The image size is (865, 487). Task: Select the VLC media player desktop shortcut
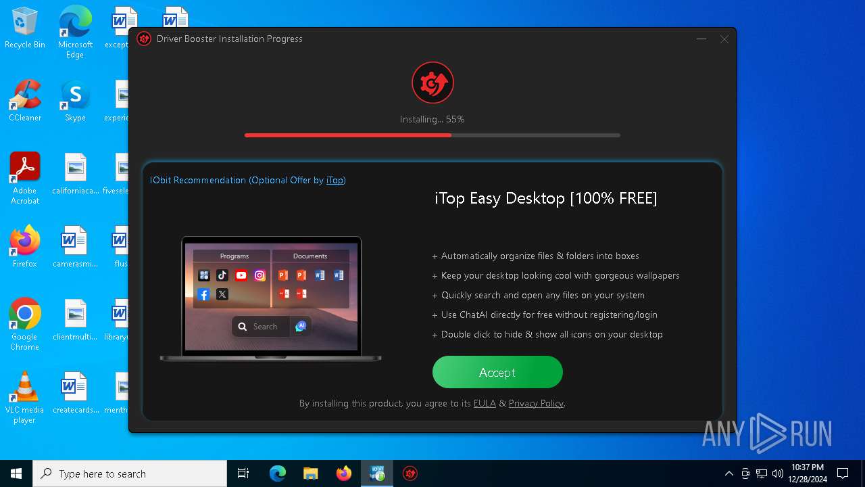[25, 398]
